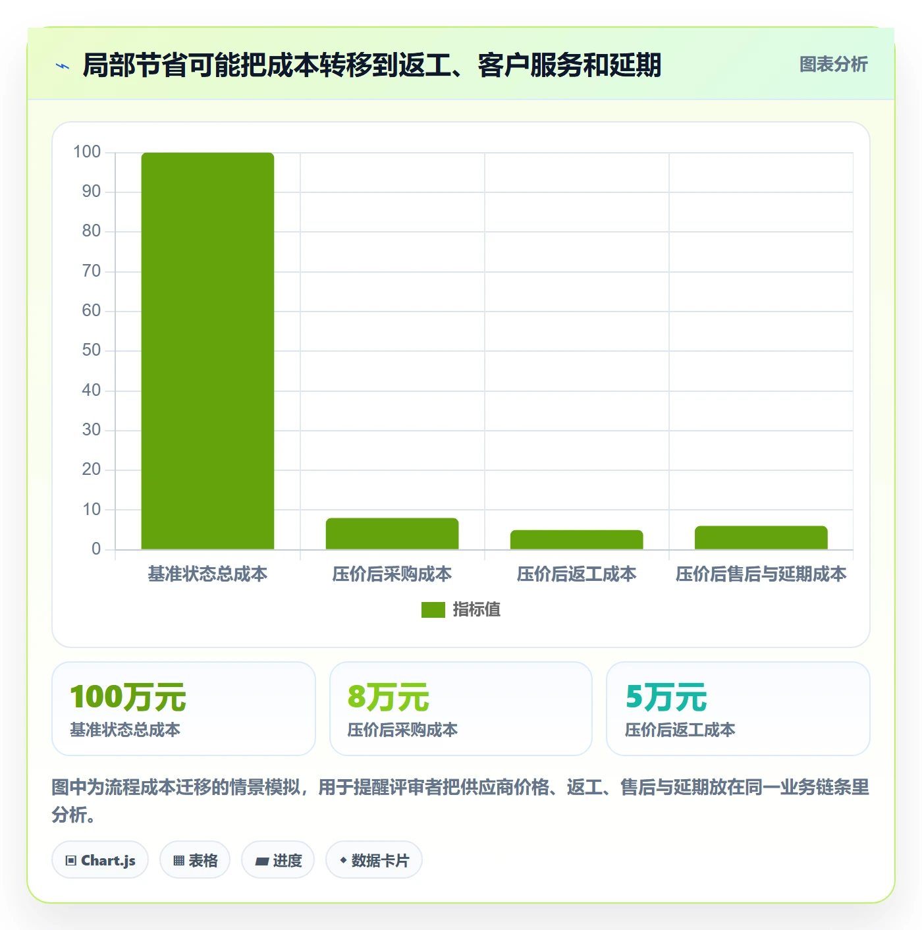Click the diamond icon on 数据卡片 tag
The width and height of the screenshot is (922, 930).
coord(343,860)
